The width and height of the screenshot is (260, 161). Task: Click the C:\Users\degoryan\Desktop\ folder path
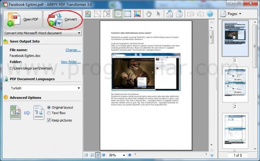tap(31, 68)
